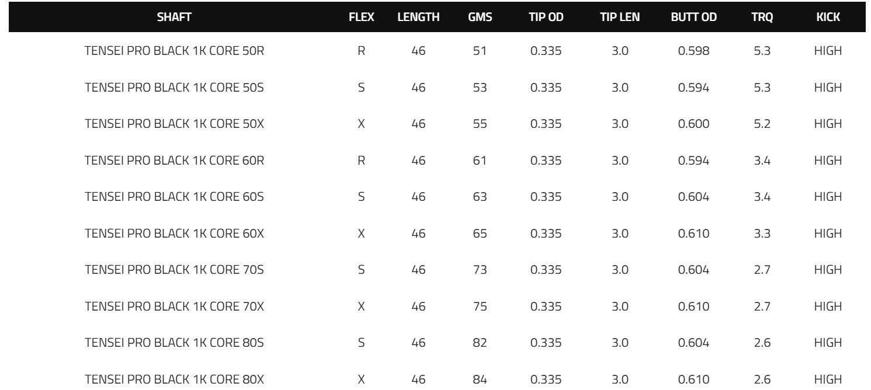871x390 pixels.
Task: Click the KICK column header
Action: coord(828,18)
